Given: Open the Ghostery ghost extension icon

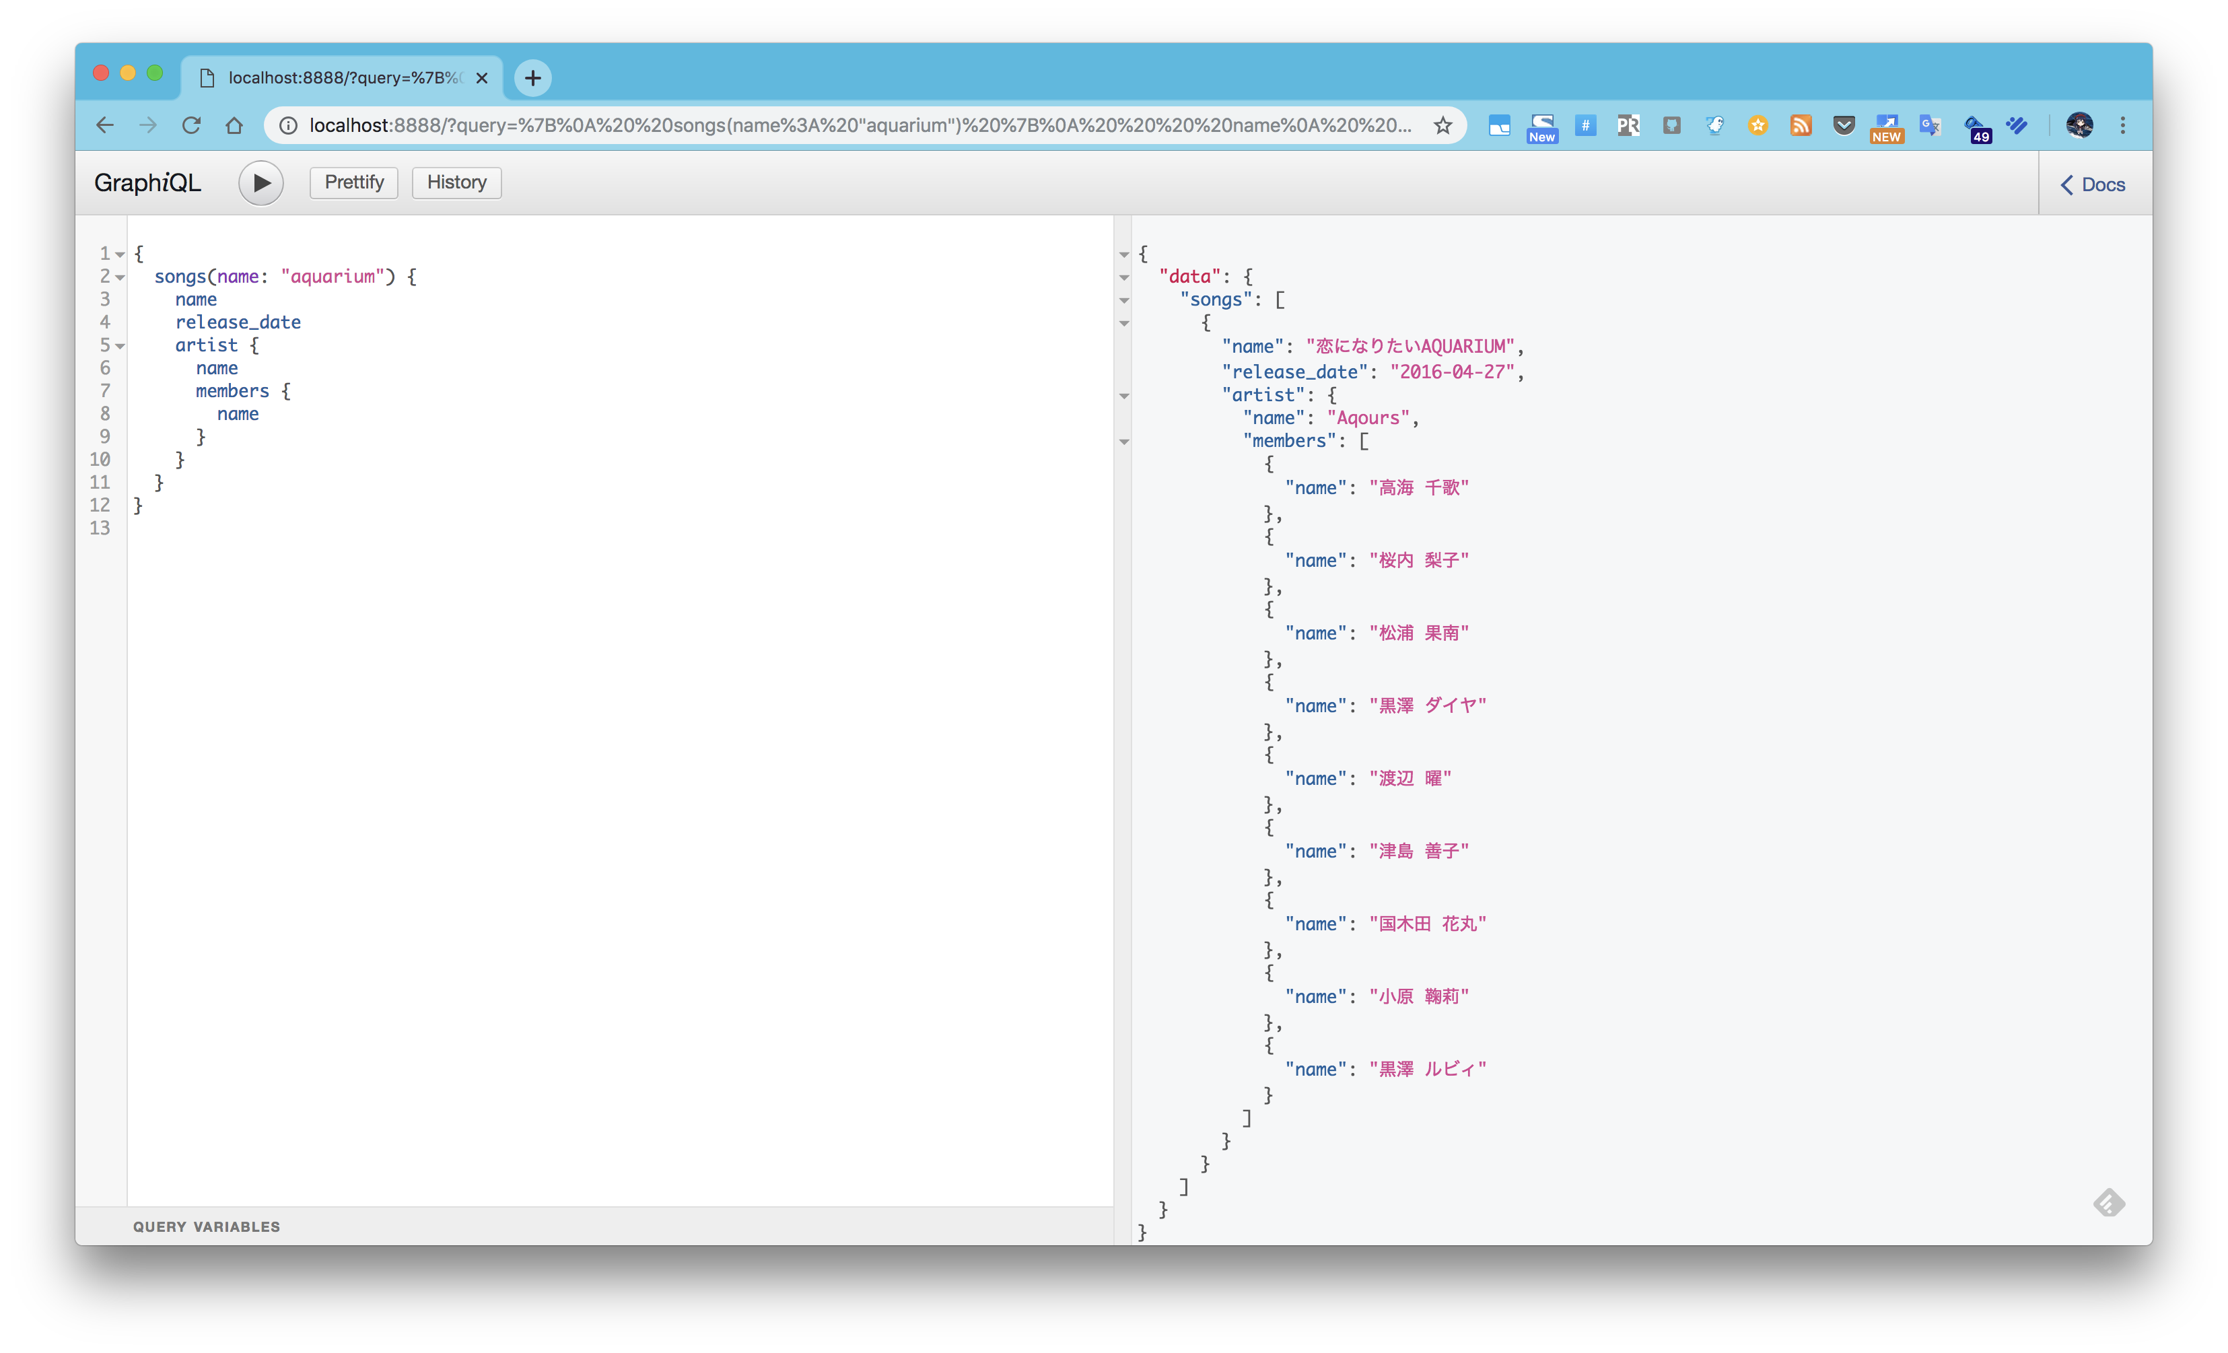Looking at the screenshot, I should click(x=1714, y=126).
